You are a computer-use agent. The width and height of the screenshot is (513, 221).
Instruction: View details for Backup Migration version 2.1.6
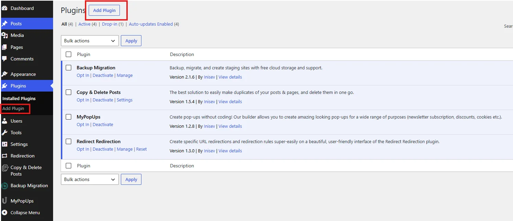(x=230, y=77)
